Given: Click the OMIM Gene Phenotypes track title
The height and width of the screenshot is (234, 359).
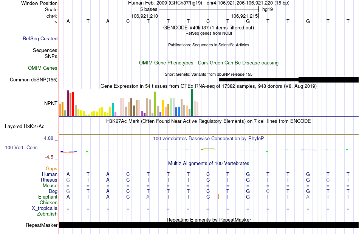Looking at the screenshot, I should 209,63.
